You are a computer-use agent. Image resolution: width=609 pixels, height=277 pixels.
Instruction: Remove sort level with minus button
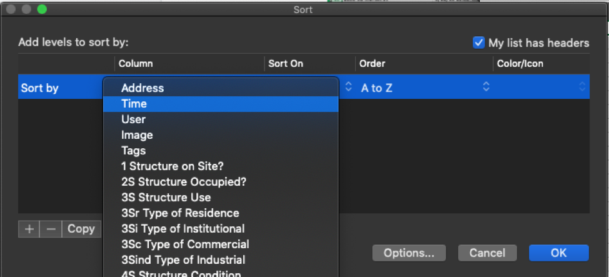(x=51, y=229)
